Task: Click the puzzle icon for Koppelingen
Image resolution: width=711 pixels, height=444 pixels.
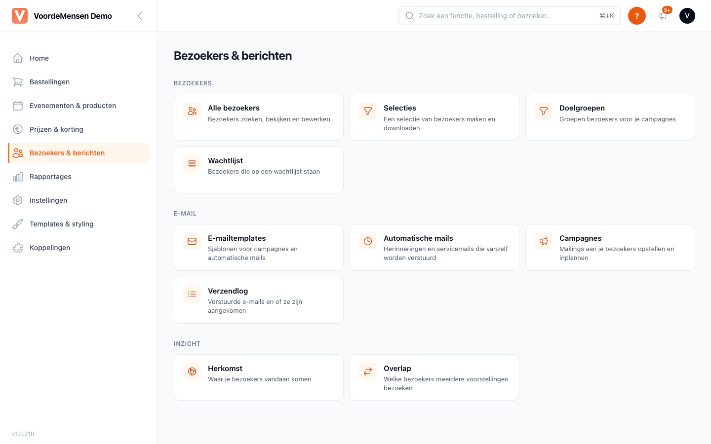Action: click(18, 248)
